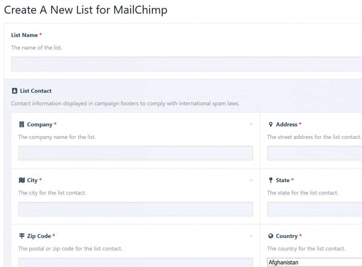Click the List Contact address book icon

pyautogui.click(x=14, y=91)
